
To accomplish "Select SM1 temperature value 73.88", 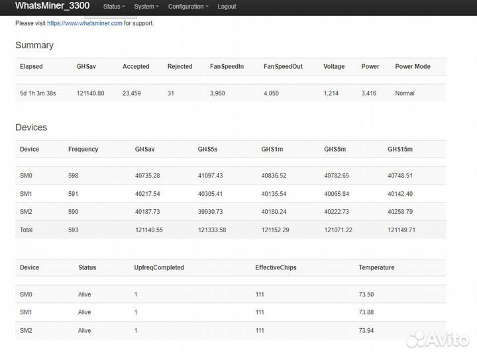I will pos(366,312).
